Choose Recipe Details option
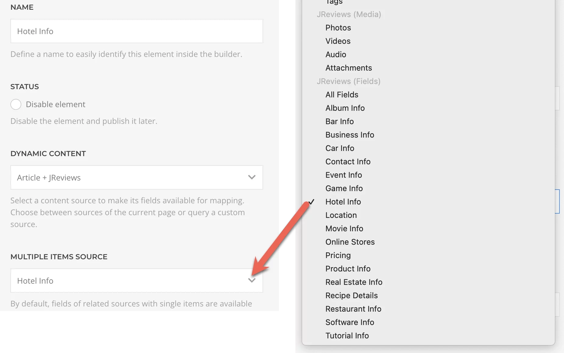 point(351,295)
